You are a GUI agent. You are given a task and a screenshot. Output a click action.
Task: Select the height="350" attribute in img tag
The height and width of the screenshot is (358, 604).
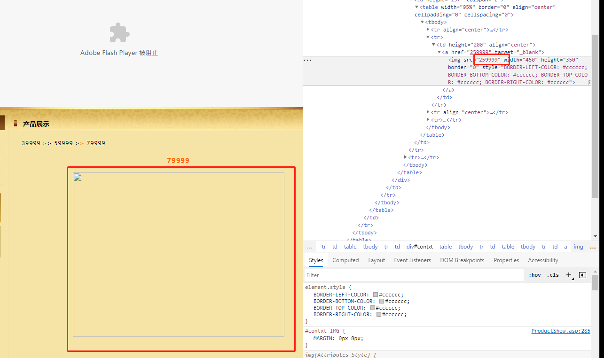(559, 60)
